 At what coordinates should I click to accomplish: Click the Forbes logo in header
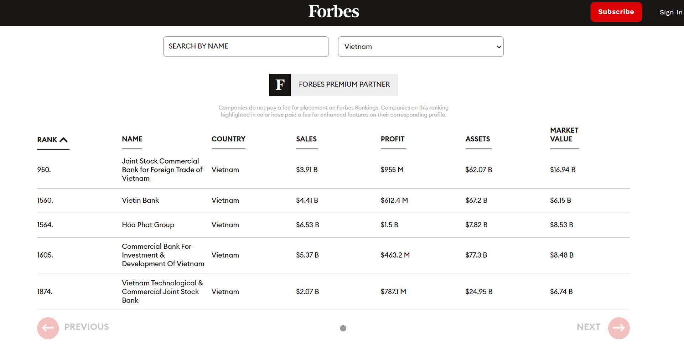333,11
